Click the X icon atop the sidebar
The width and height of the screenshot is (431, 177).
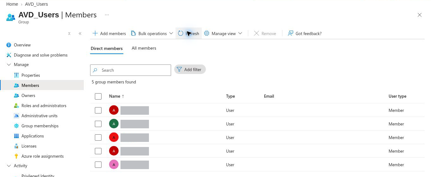tap(69, 34)
